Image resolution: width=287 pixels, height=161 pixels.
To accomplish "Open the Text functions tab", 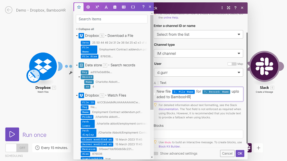I will coord(106,7).
